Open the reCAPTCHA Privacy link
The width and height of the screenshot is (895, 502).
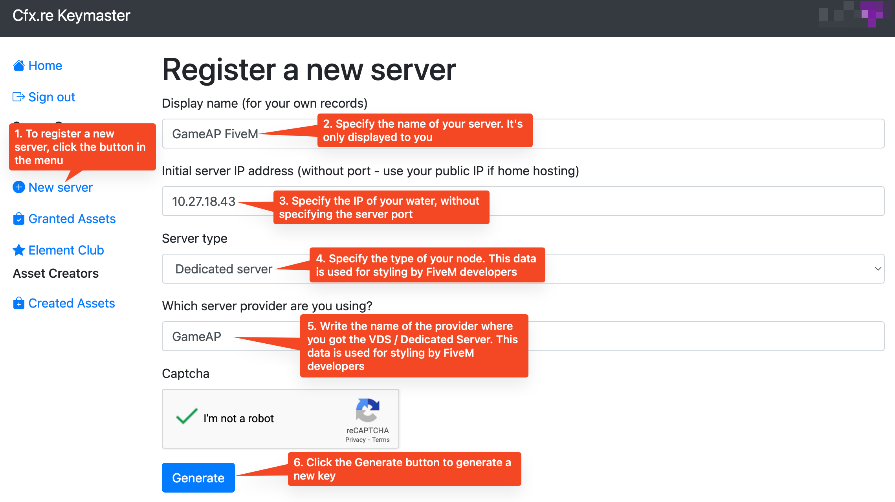(356, 440)
